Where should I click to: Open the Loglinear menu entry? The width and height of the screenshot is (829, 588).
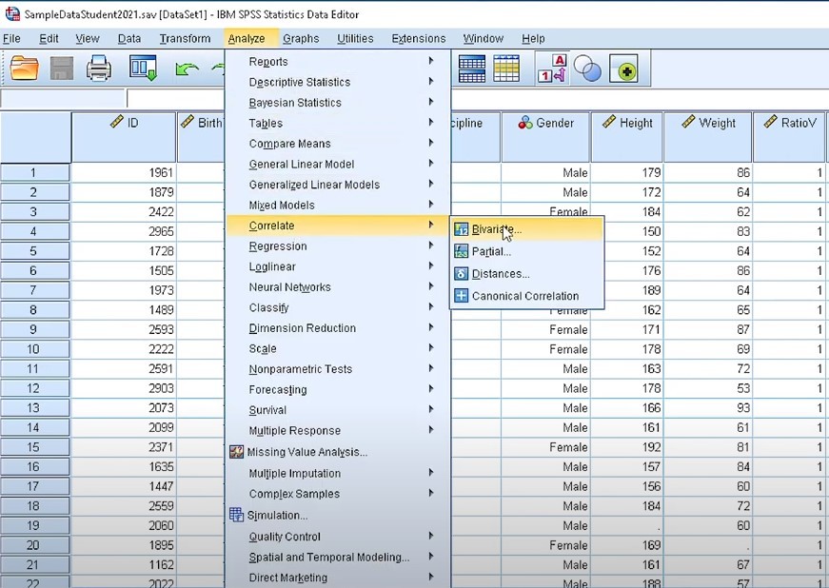(339, 266)
